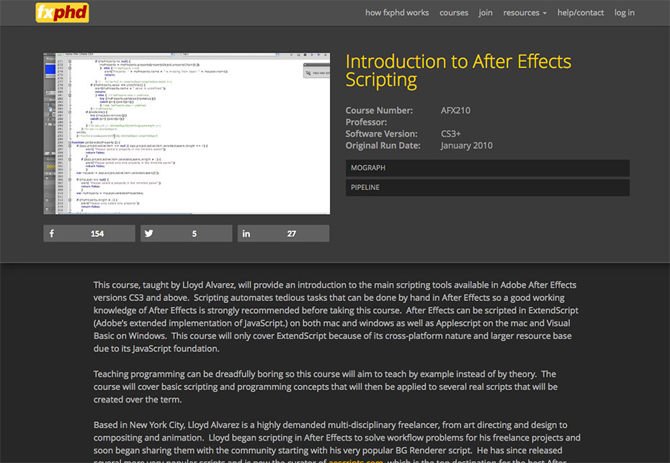
Task: Click the resources label in the navigation bar
Action: coord(519,12)
